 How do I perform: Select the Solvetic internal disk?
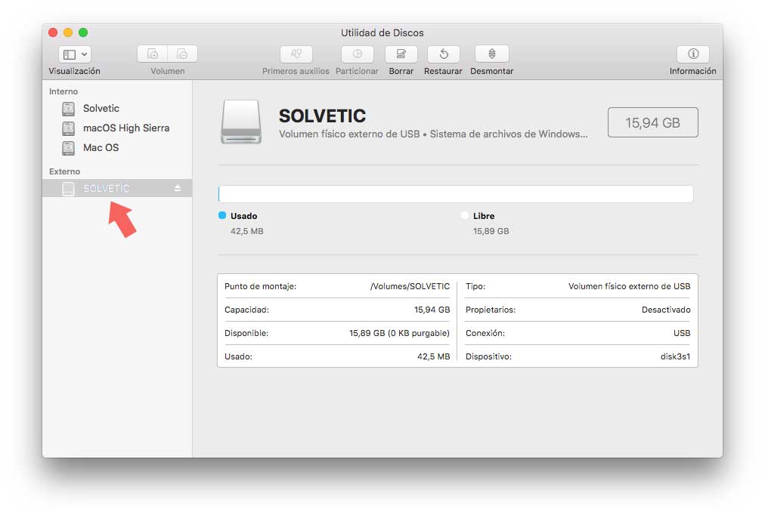(117, 108)
